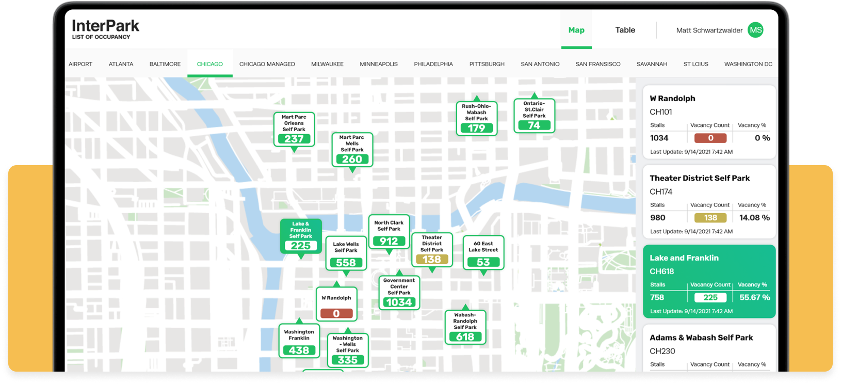Image resolution: width=841 pixels, height=384 pixels.
Task: Click the Rush-Ohio-Wabash Self Park marker
Action: tap(476, 119)
